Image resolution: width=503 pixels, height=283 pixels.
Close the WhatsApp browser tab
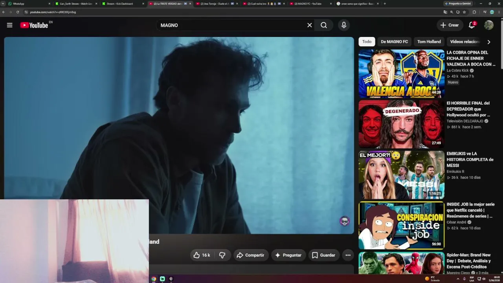coord(50,4)
